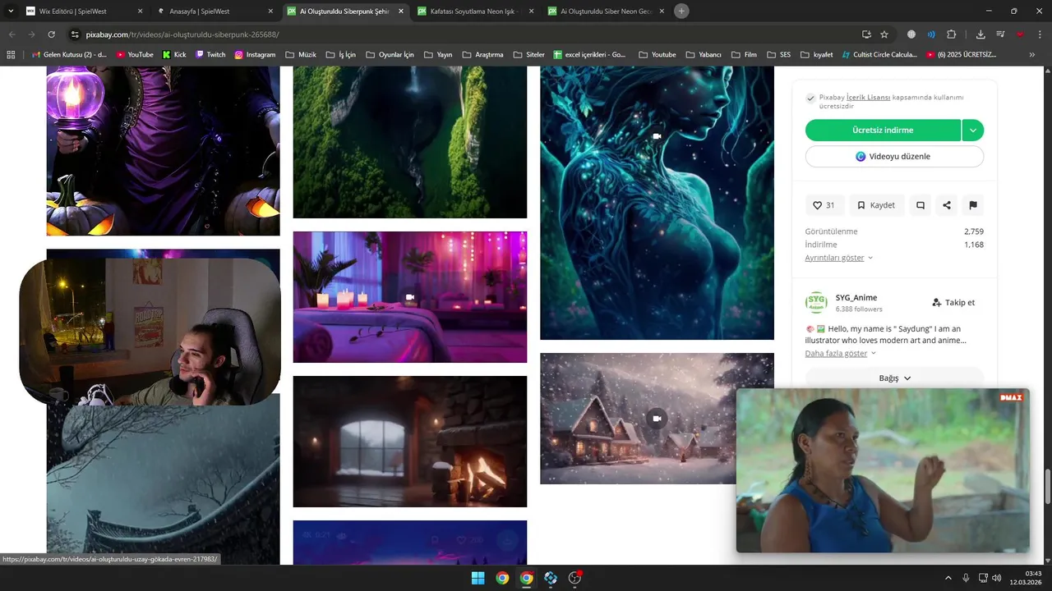Image resolution: width=1052 pixels, height=591 pixels.
Task: Open Gelen Kutusu Gmail bookmark
Action: pos(69,54)
